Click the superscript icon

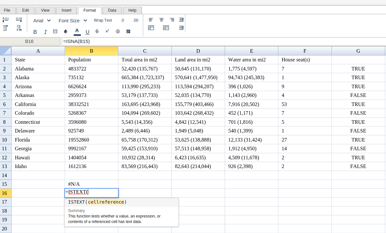pyautogui.click(x=107, y=31)
